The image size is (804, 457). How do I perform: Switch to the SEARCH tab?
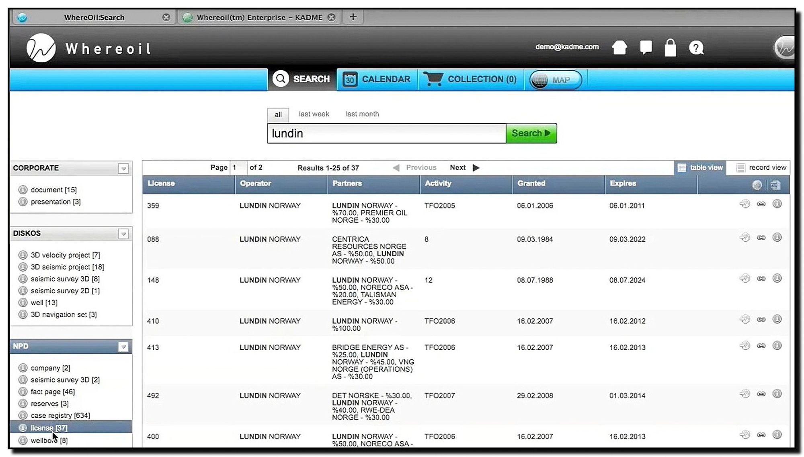coord(302,79)
